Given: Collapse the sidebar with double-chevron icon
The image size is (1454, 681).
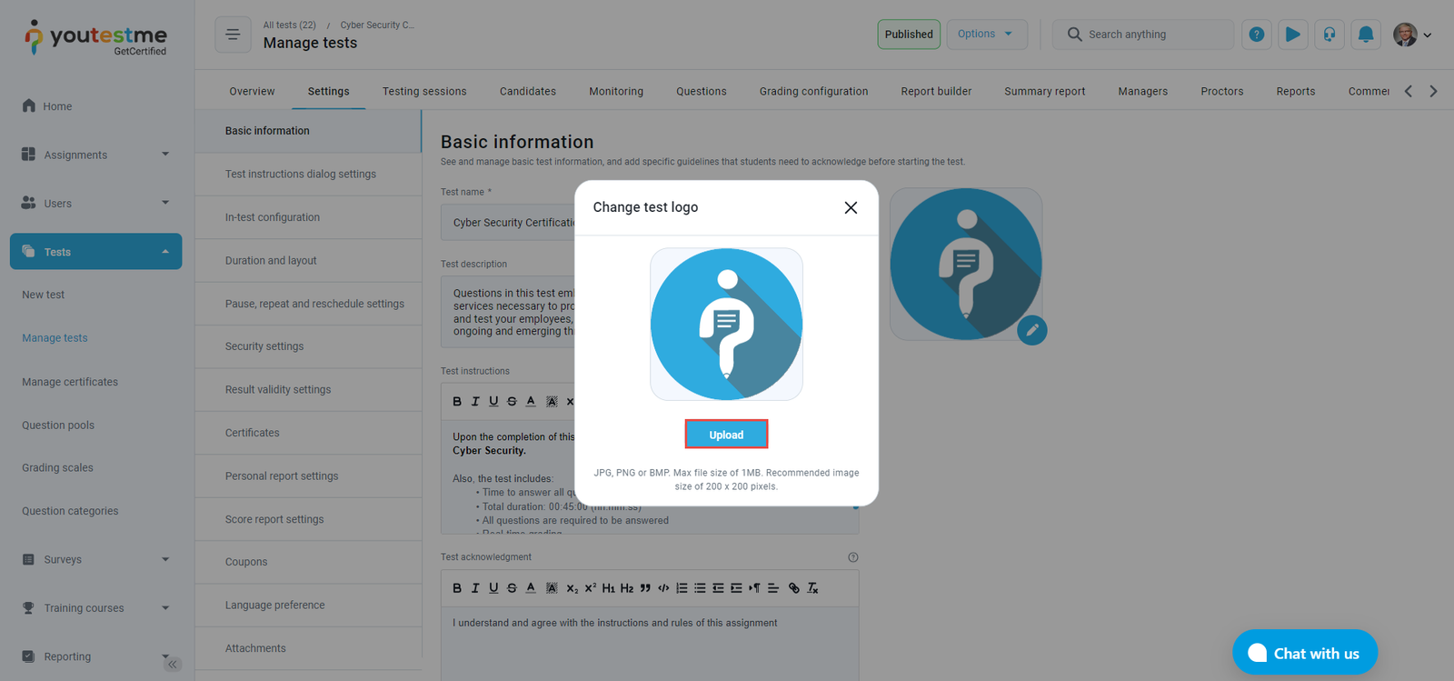Looking at the screenshot, I should (173, 665).
